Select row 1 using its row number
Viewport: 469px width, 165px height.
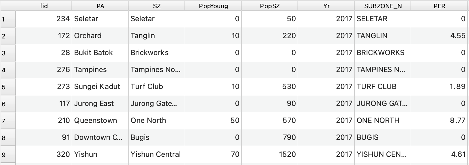click(x=8, y=19)
